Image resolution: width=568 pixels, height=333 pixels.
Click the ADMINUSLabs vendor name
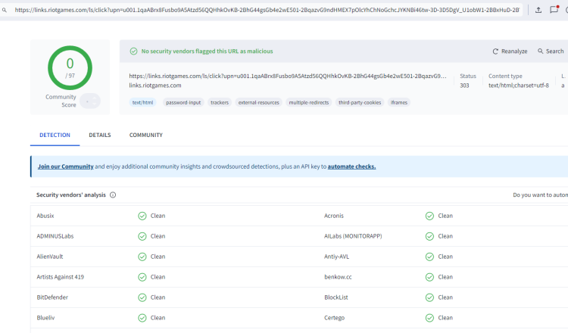click(55, 236)
